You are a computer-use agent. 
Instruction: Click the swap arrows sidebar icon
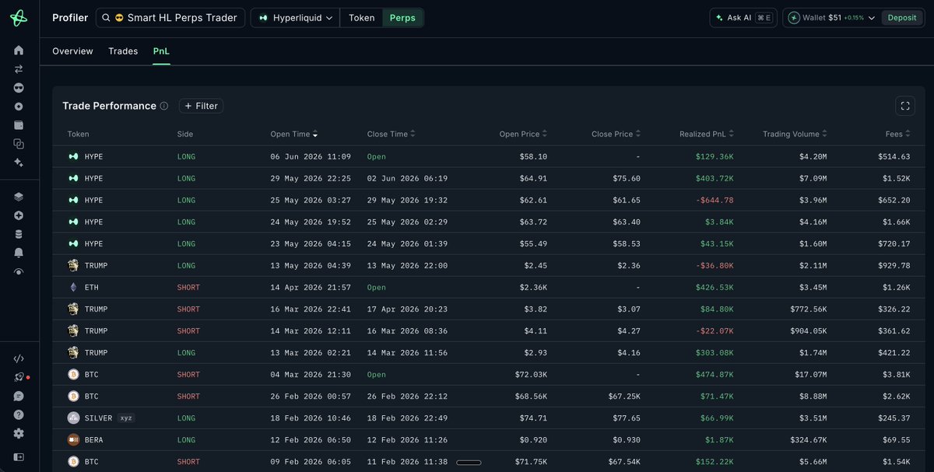(x=19, y=69)
